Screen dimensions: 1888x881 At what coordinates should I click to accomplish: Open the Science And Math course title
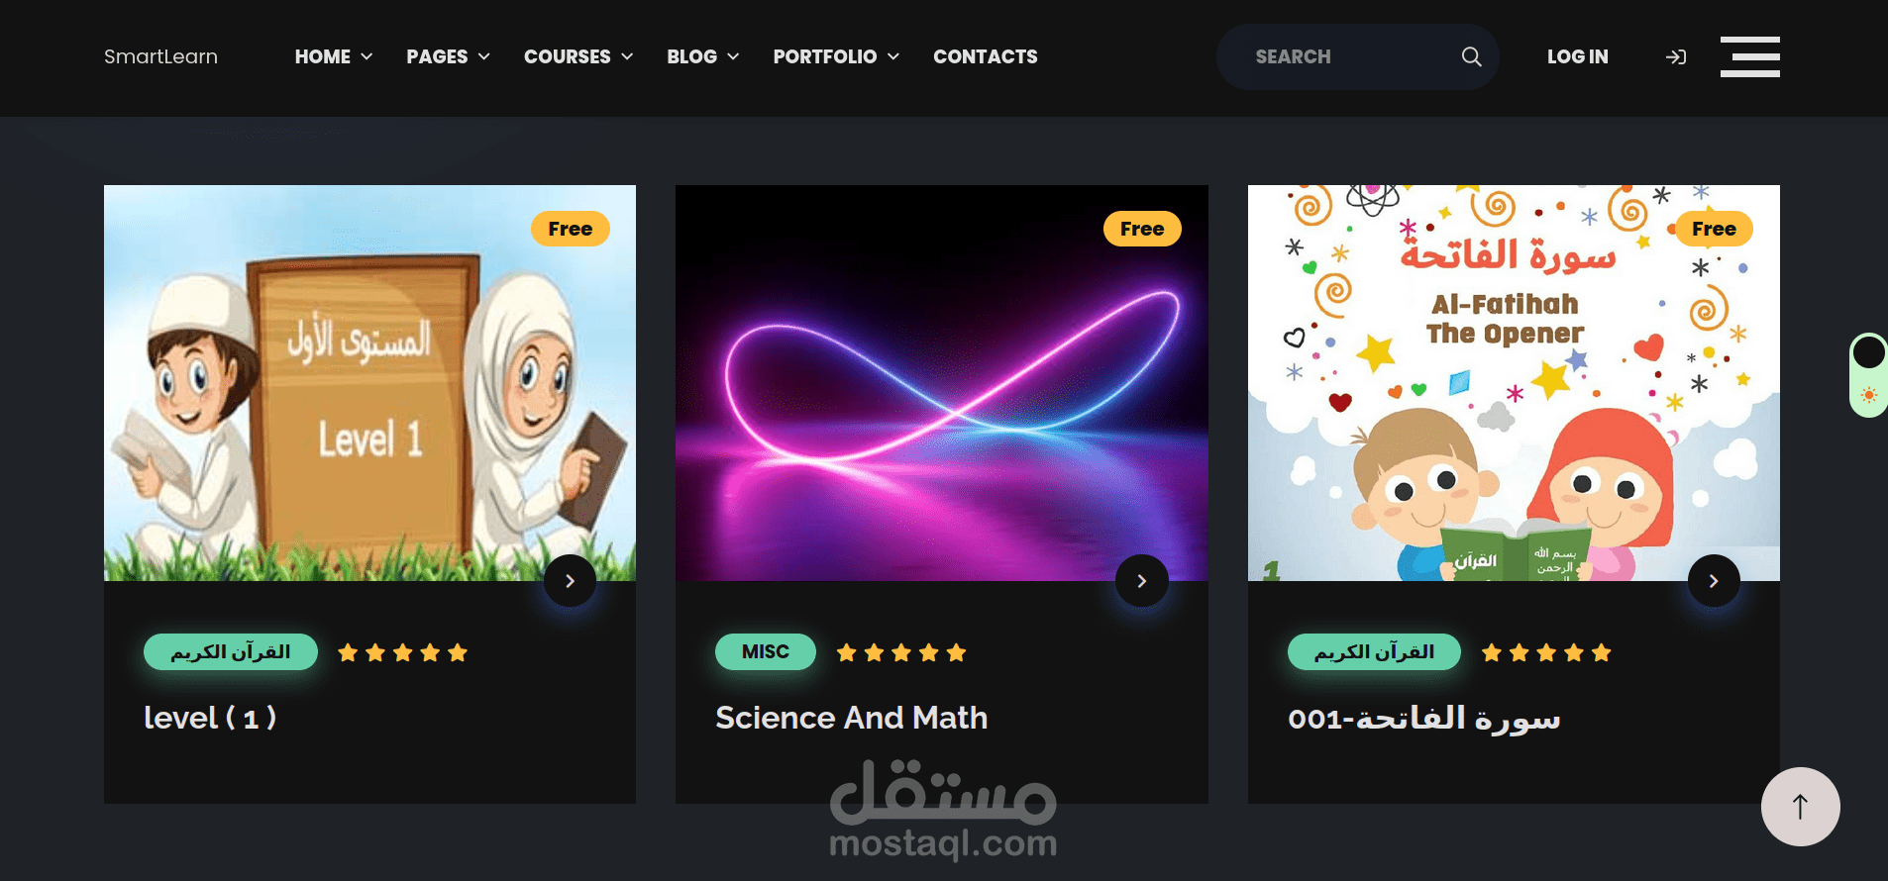[852, 718]
